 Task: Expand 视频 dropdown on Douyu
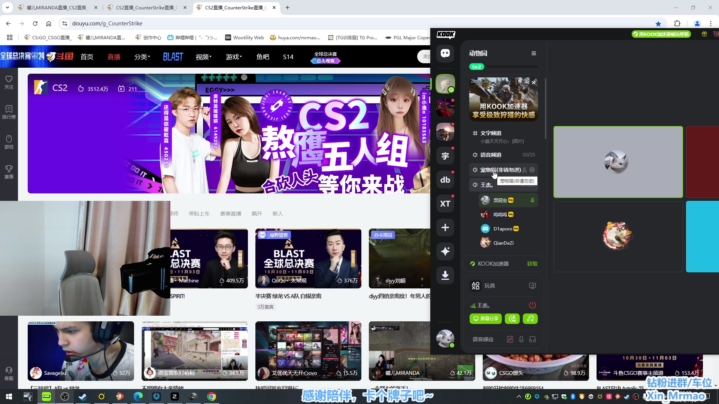coord(203,57)
